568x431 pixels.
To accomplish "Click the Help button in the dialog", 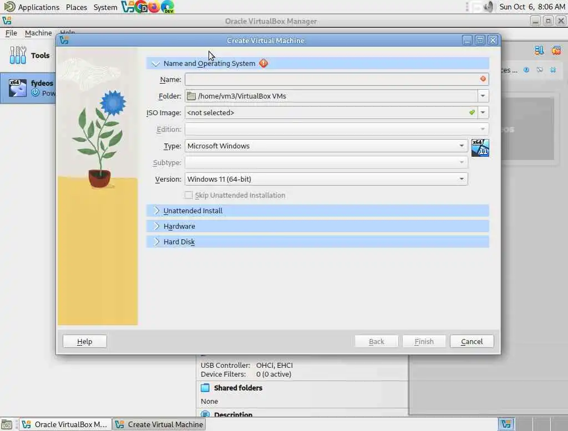I will 85,341.
